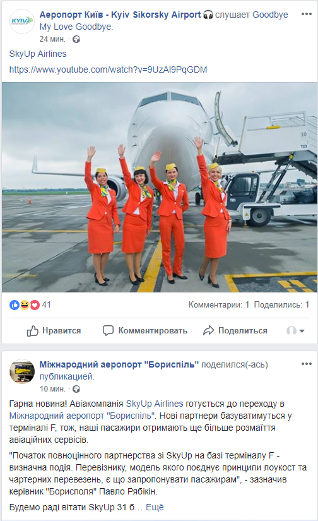Open Kyiv Sikorsky Airport profile avatar
The width and height of the screenshot is (318, 521).
[22, 21]
